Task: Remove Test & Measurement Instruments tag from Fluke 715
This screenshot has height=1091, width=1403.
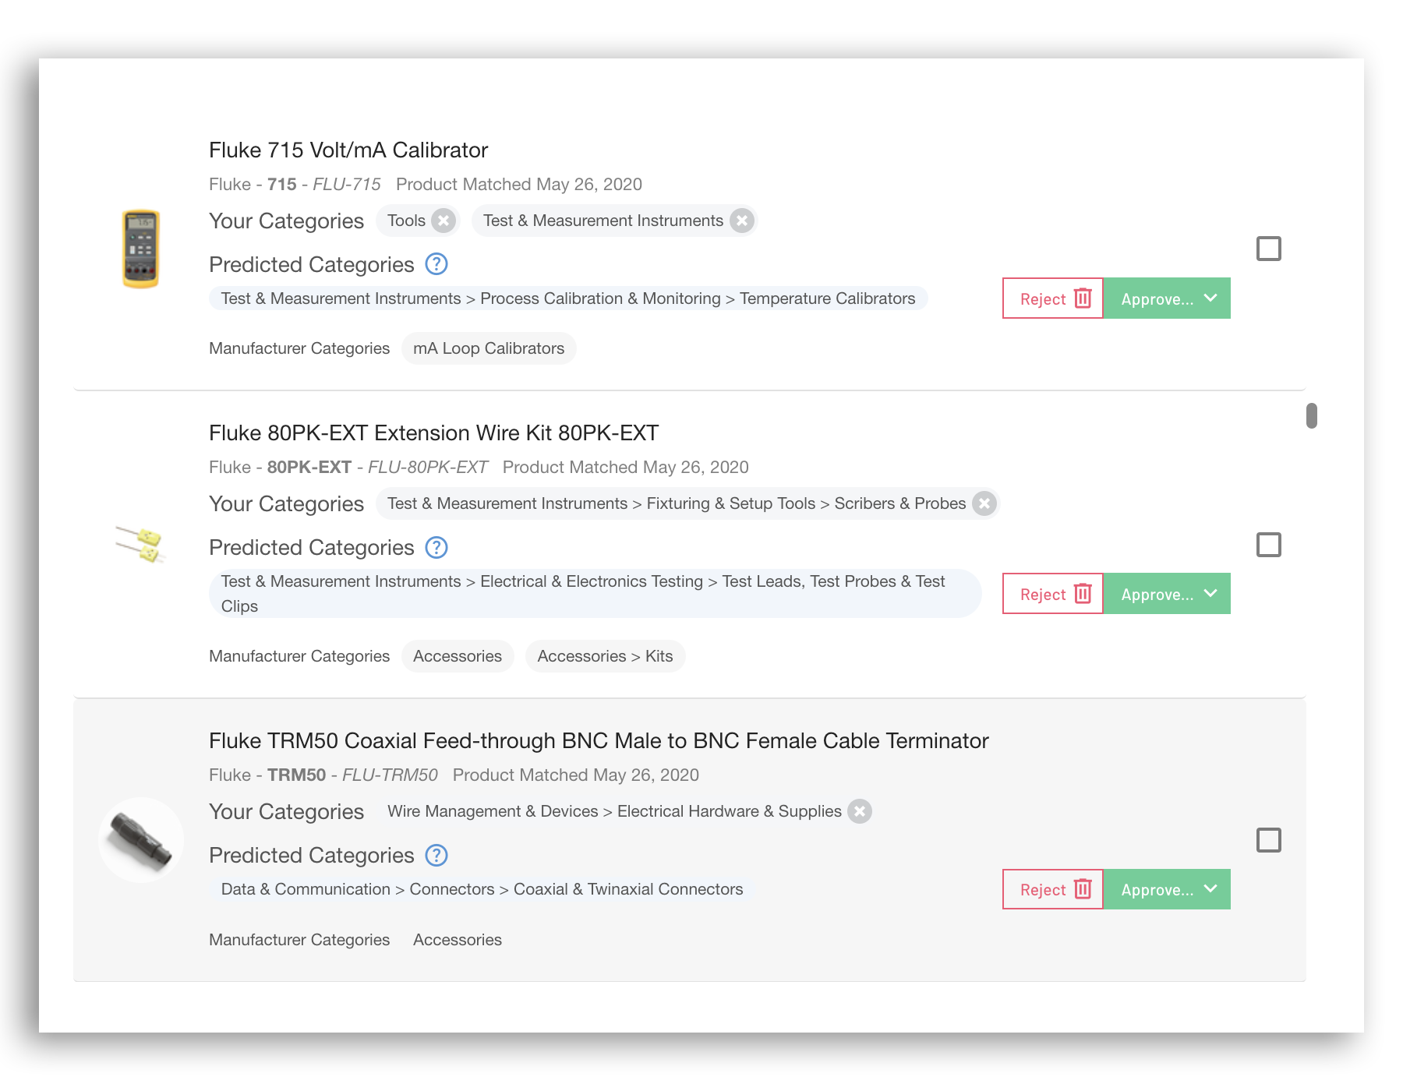Action: pos(742,221)
